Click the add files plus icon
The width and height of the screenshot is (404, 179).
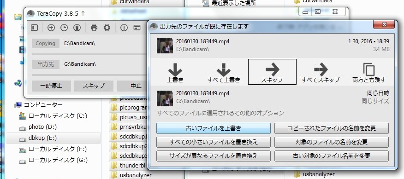click(x=51, y=28)
